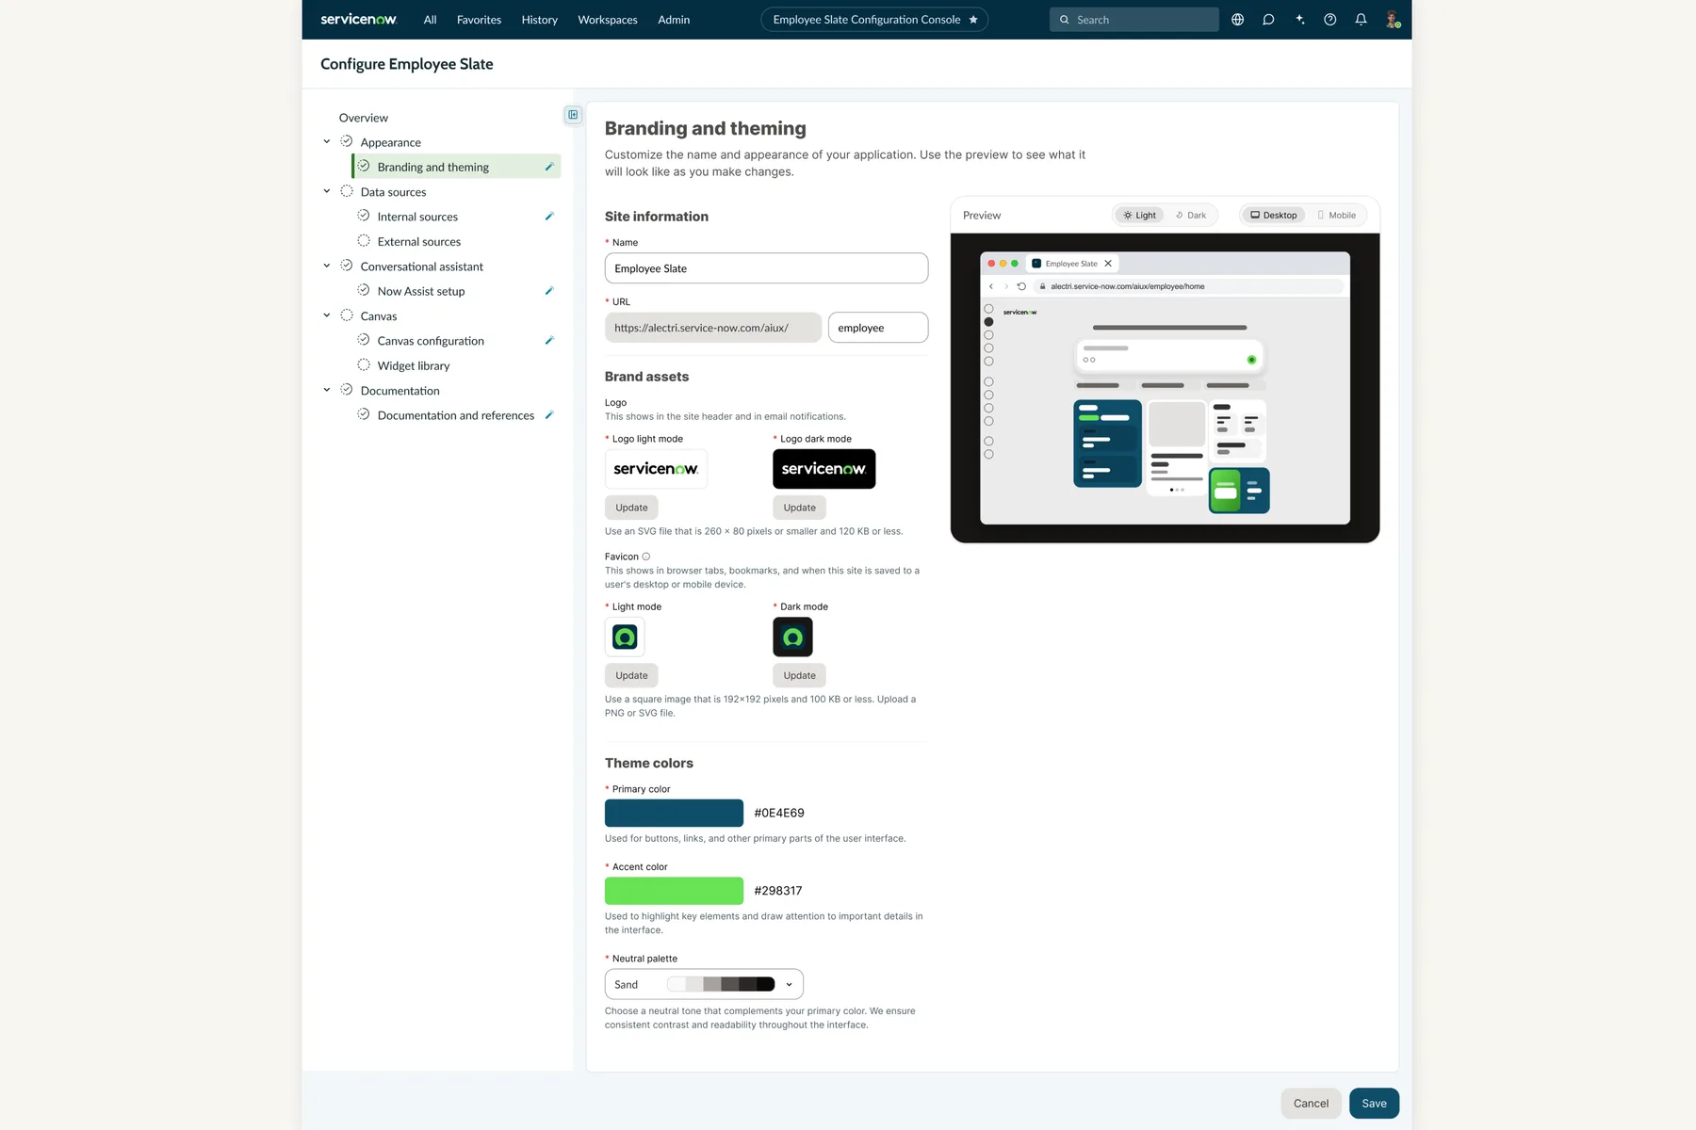Click the edit pencil for Now Assist setup
The image size is (1696, 1130).
[549, 291]
